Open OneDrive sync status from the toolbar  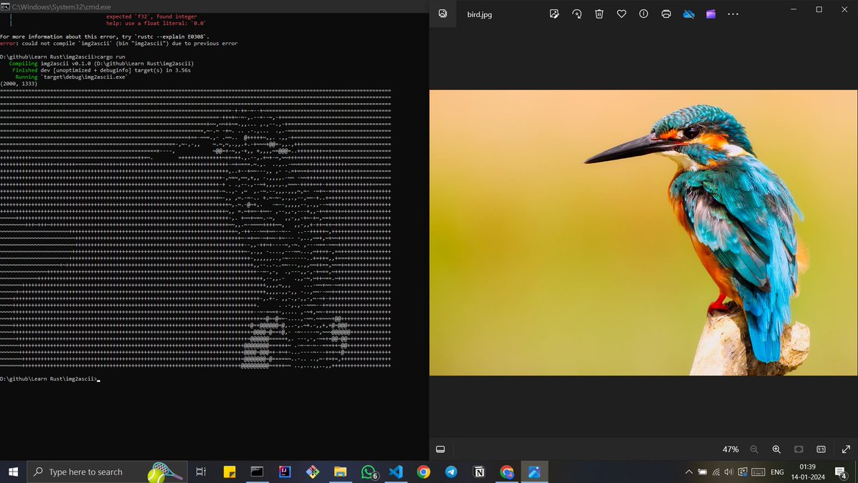pyautogui.click(x=689, y=14)
